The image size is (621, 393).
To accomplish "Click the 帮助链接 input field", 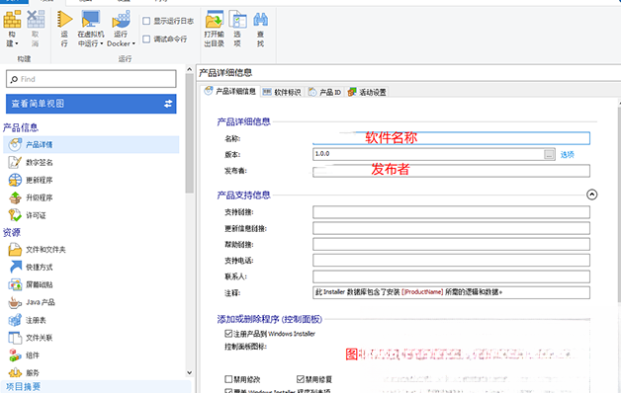I will tap(451, 244).
